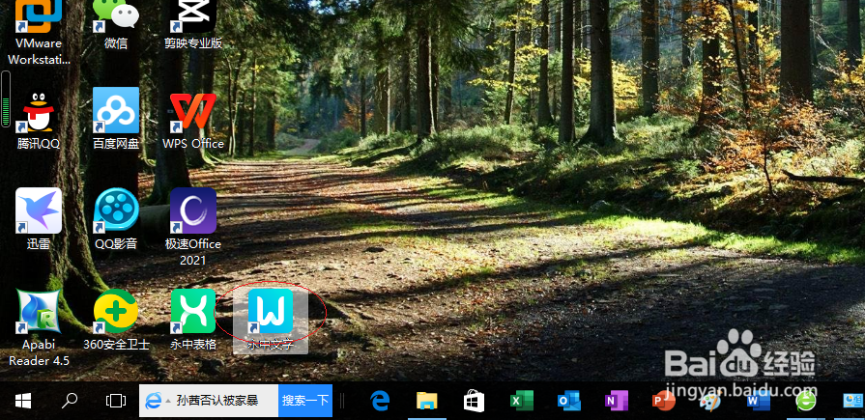Open Microsoft Store from the taskbar
Image resolution: width=865 pixels, height=420 pixels.
pos(474,401)
